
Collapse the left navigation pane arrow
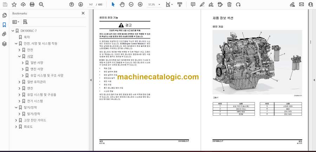point(91,80)
